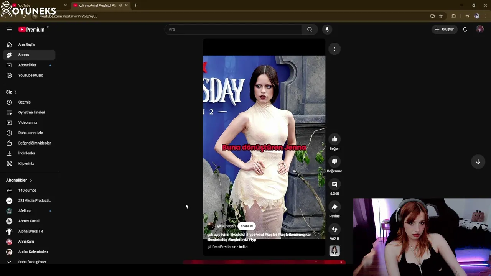The height and width of the screenshot is (276, 491).
Task: Click the install app icon in address bar
Action: point(432,16)
